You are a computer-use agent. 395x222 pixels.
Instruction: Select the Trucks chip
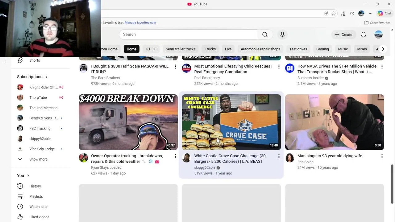coord(210,49)
